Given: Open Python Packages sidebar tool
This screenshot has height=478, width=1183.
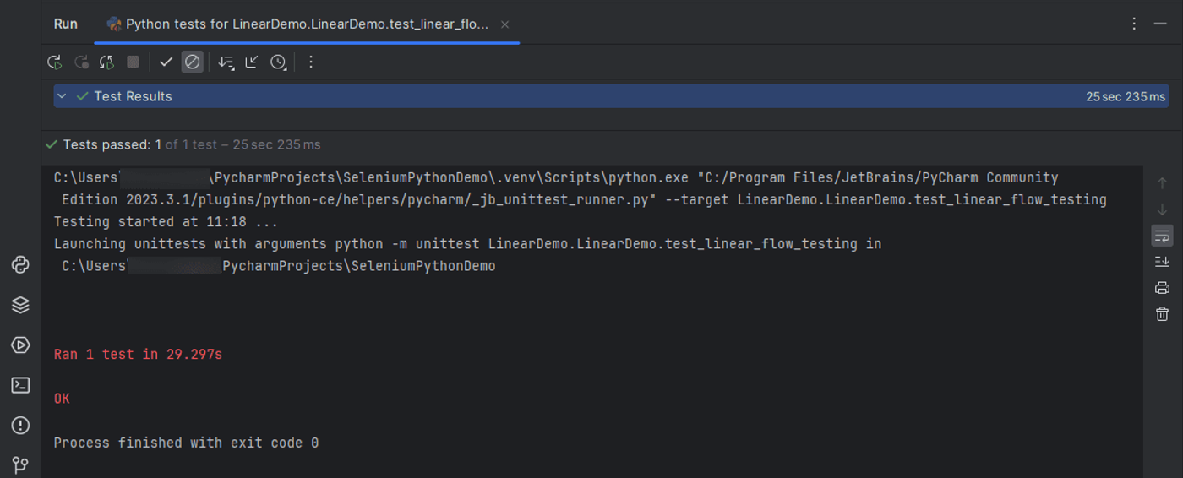Looking at the screenshot, I should pyautogui.click(x=20, y=305).
